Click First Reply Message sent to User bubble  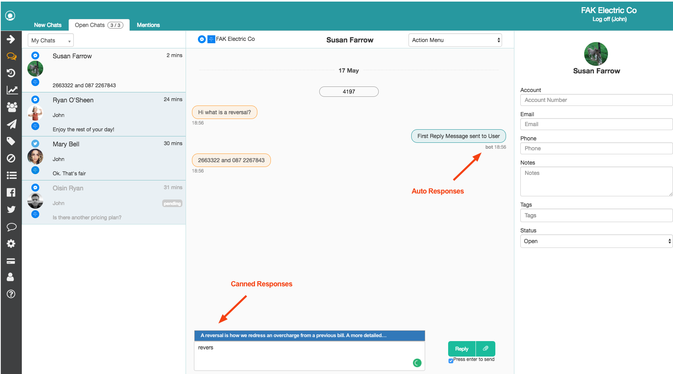(458, 136)
